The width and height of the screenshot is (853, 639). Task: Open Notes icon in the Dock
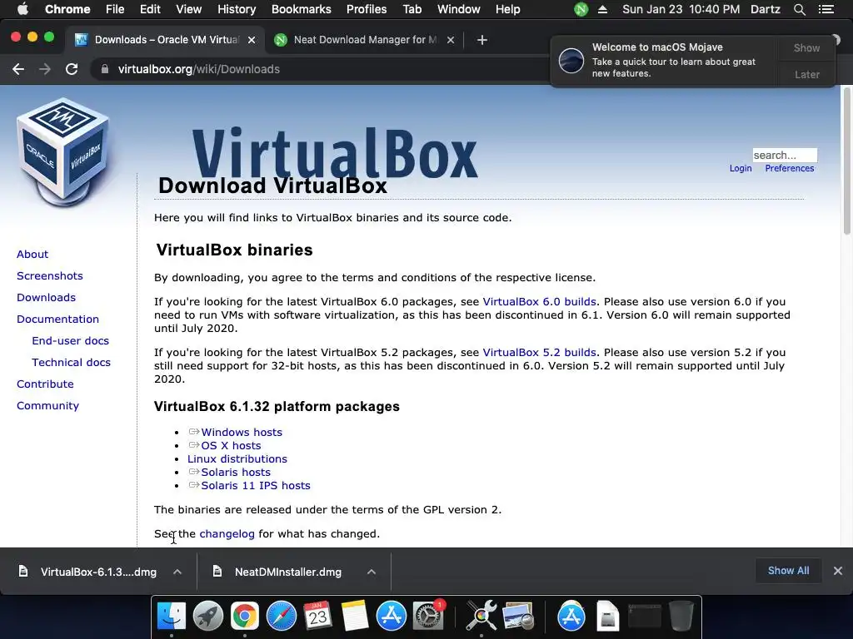tap(355, 616)
